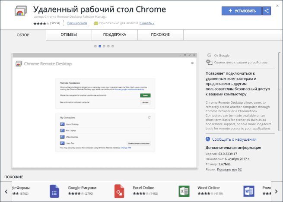Screen dimensions: 283x202
Task: Click the report abuse exclamation icon
Action: point(208,139)
